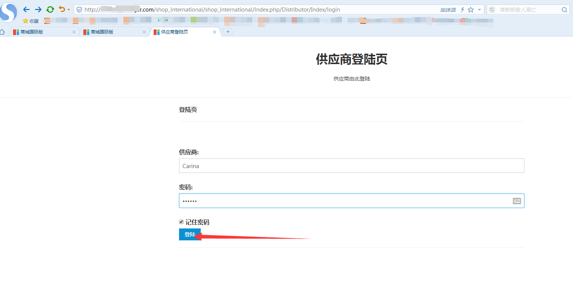Click the lightning bolt speed icon

462,10
